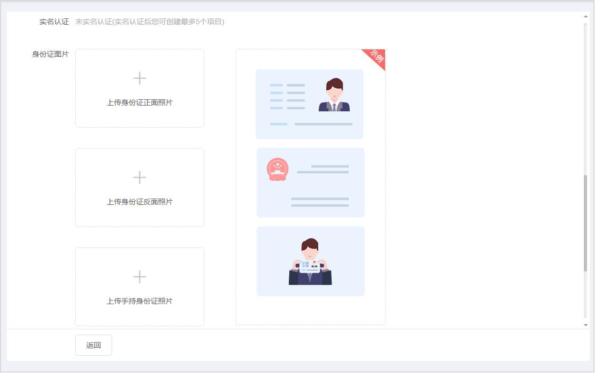This screenshot has height=373, width=595.
Task: Click the plus icon for back ID upload
Action: (139, 178)
